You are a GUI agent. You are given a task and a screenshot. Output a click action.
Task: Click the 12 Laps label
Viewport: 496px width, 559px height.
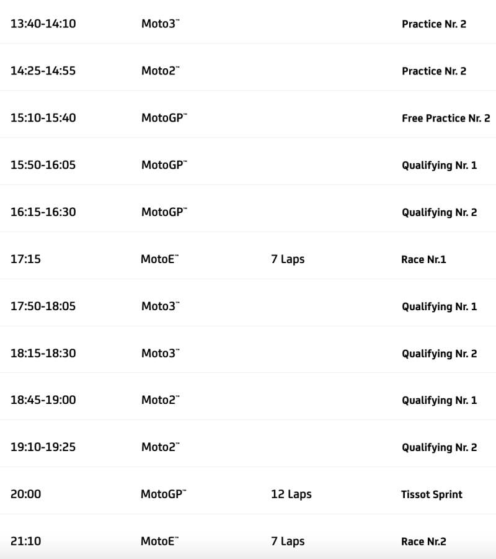tap(291, 494)
